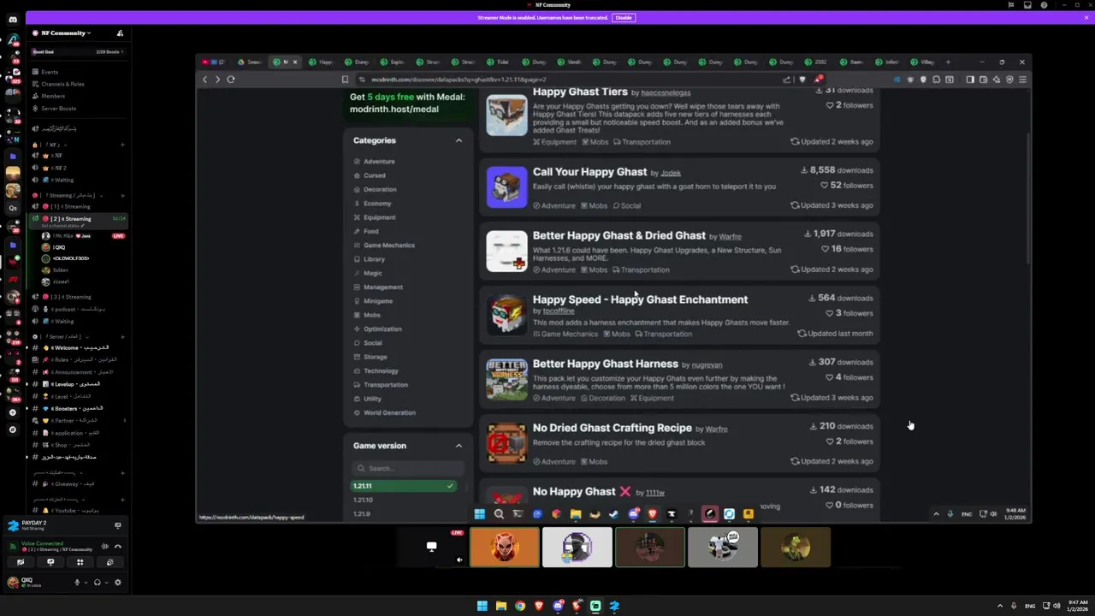The width and height of the screenshot is (1095, 616).
Task: Disconnect from voice with the hang-up icon
Action: pyautogui.click(x=118, y=546)
